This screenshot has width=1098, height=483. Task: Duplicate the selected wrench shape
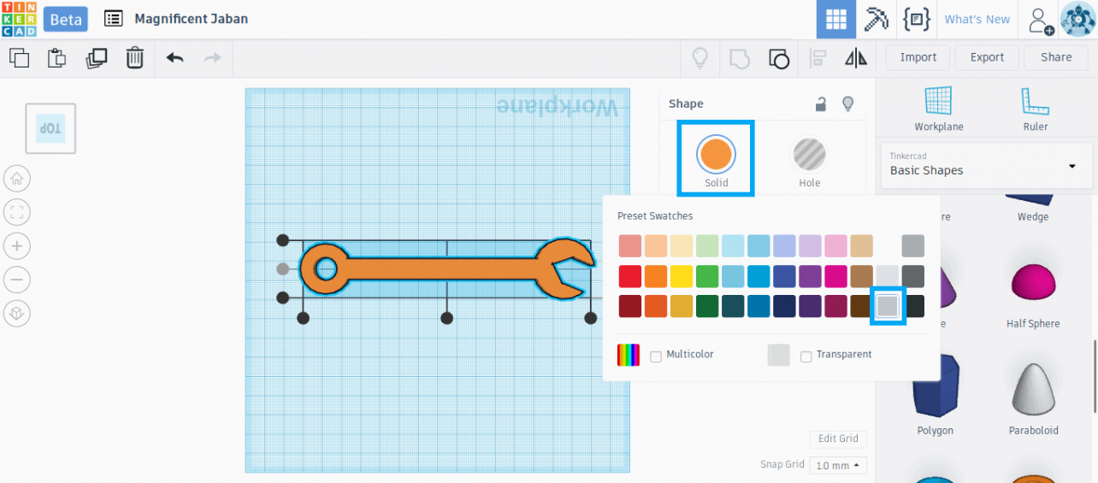tap(96, 58)
